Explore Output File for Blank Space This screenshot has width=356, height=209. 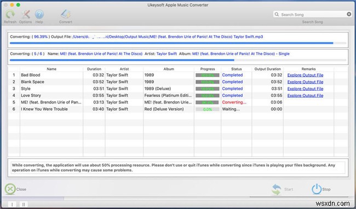(x=305, y=82)
